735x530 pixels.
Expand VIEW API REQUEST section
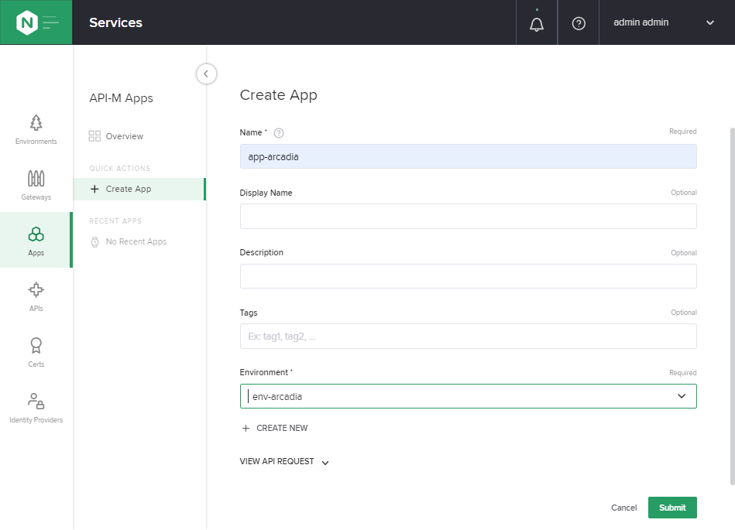click(284, 462)
